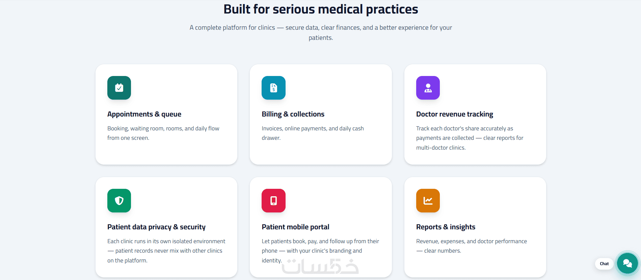The height and width of the screenshot is (280, 641).
Task: Click the Built for serious medical practices title
Action: pos(321,9)
